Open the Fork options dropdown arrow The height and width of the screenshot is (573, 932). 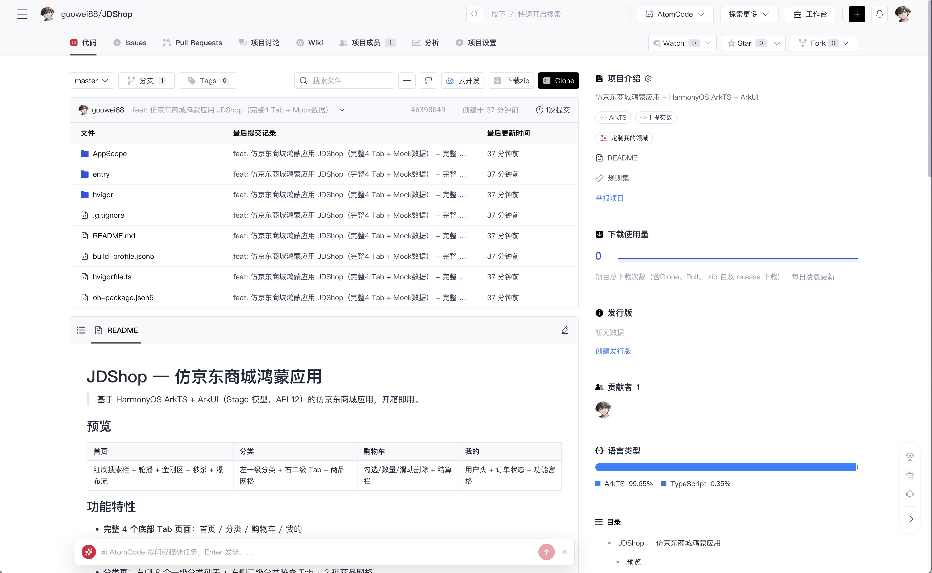[845, 43]
